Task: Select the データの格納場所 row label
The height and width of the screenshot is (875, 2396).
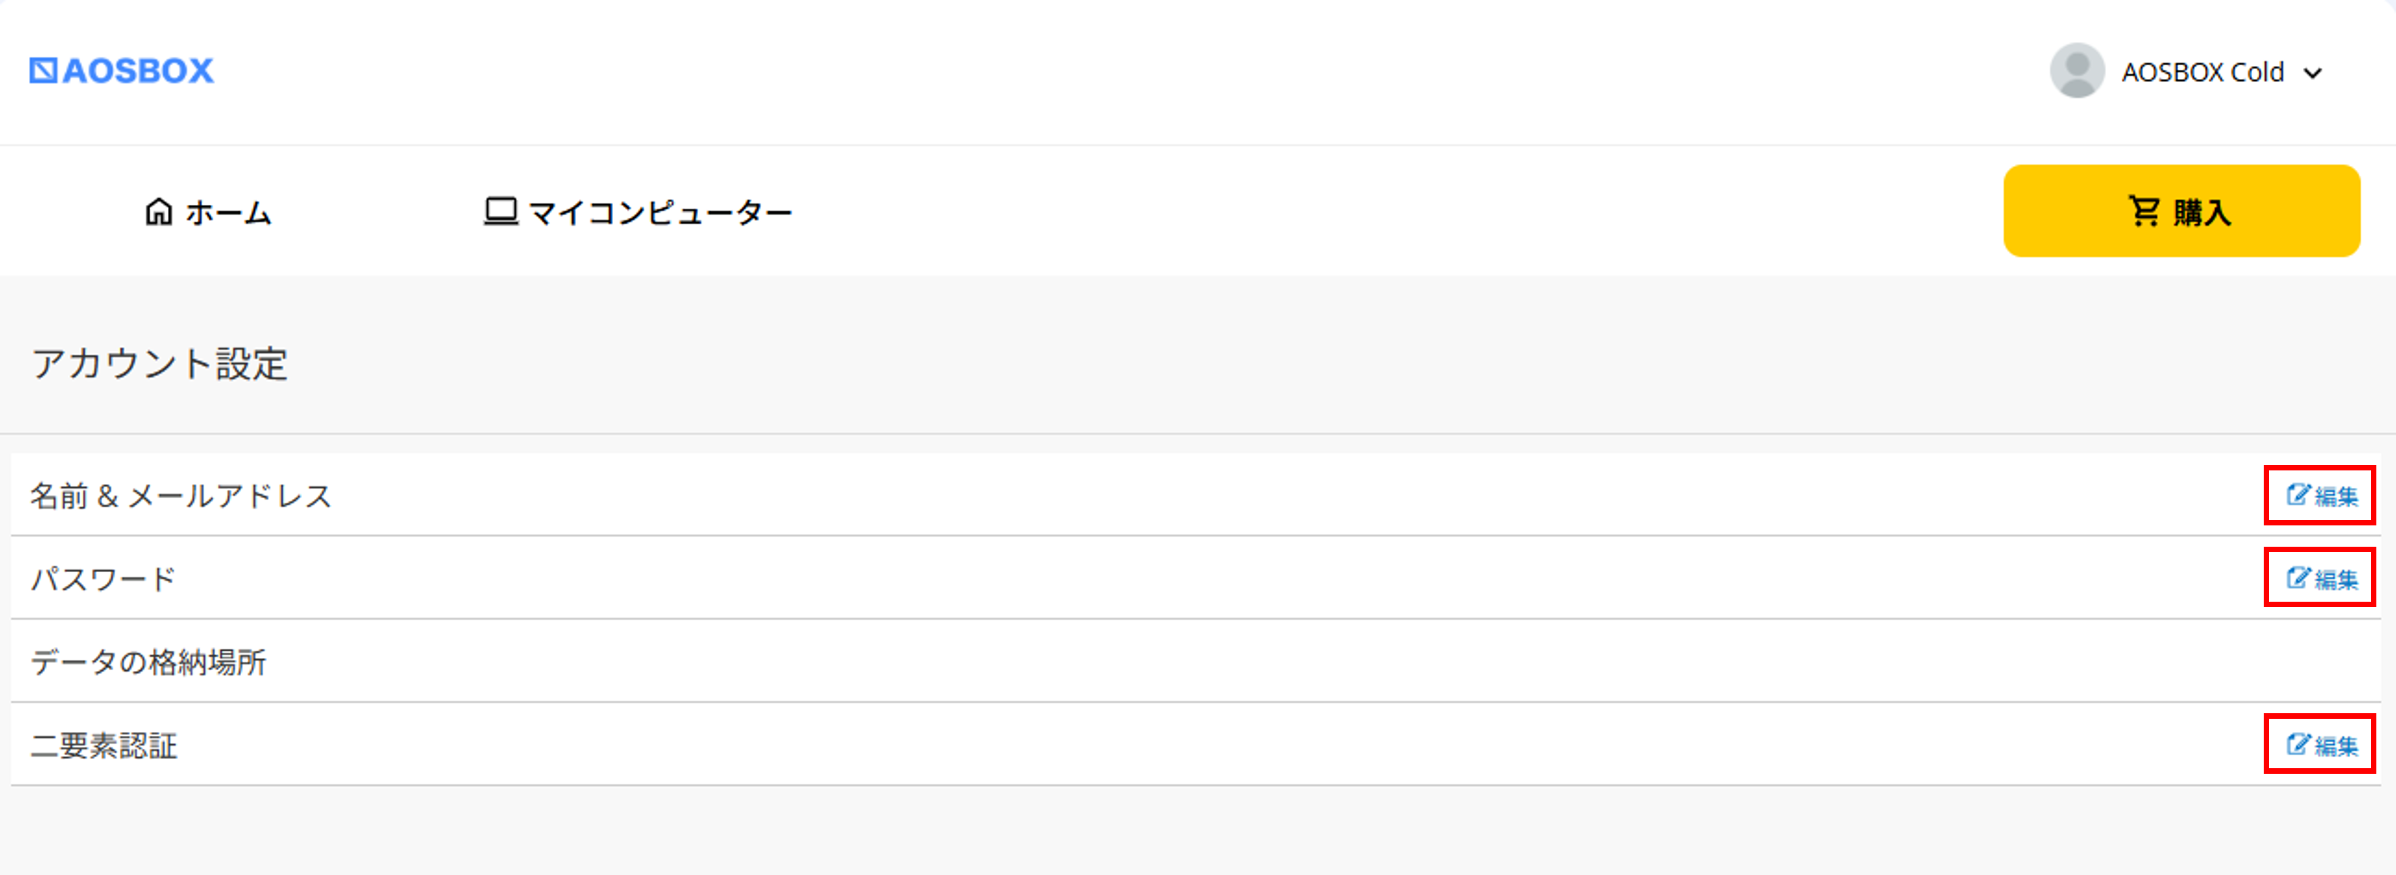Action: (x=149, y=662)
